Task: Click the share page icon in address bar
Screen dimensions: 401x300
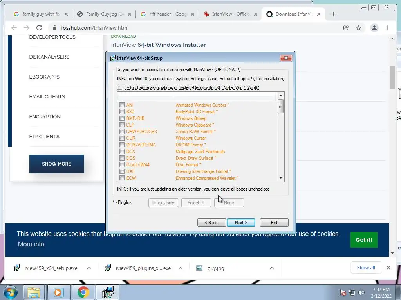Action: coord(346,28)
